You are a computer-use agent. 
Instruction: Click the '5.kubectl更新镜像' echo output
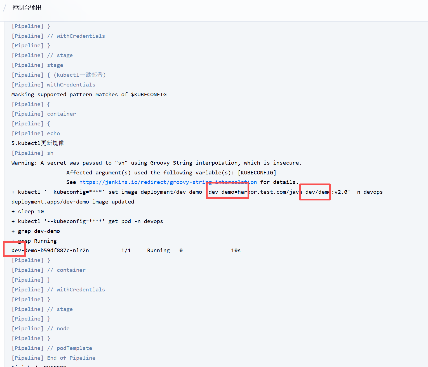tap(38, 143)
